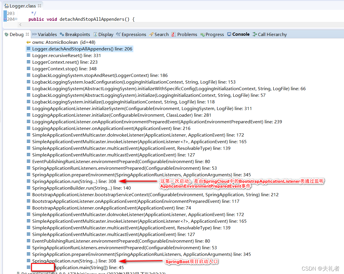This screenshot has width=344, height=274.
Task: Click the Breakpoints view icon
Action: 61,34
